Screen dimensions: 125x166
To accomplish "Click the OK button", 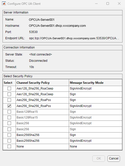I will pos(99,158).
